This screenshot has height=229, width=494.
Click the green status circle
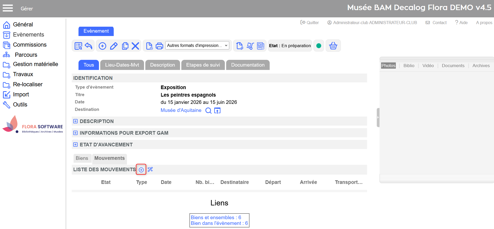click(319, 46)
